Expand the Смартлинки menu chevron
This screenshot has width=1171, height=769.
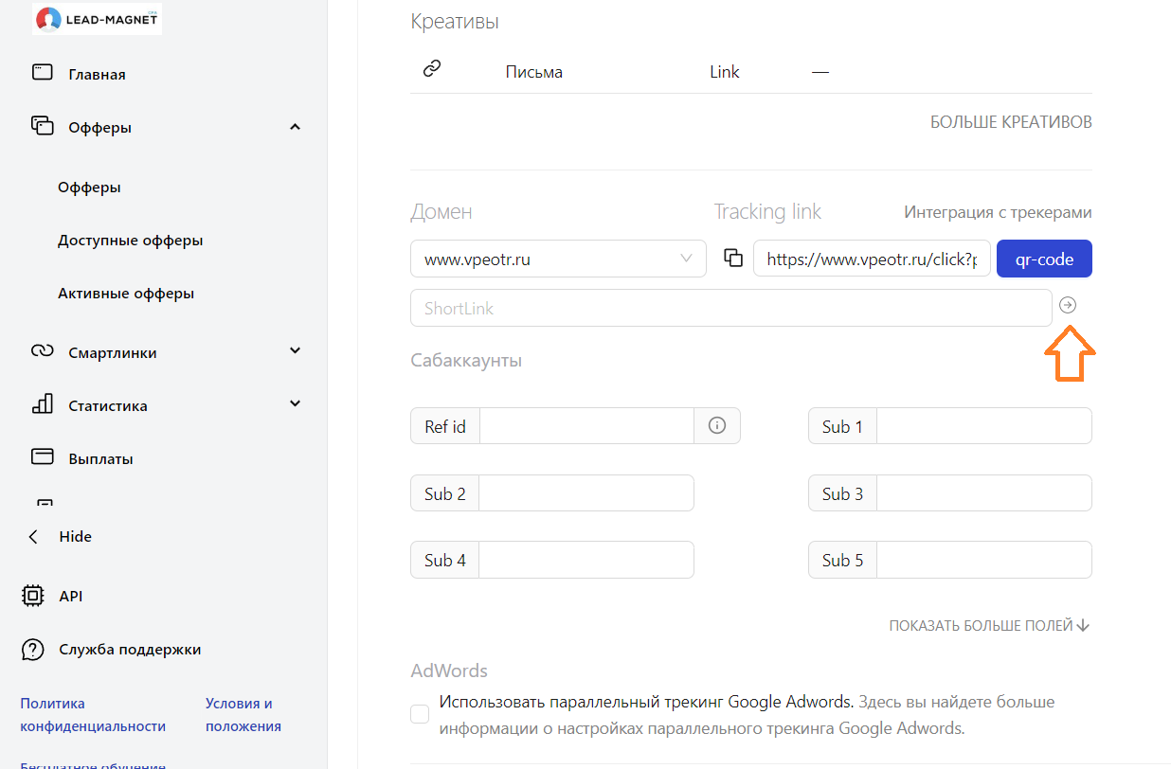[296, 351]
